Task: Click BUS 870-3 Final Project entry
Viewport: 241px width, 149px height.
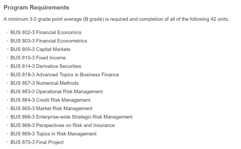Action: tap(37, 142)
